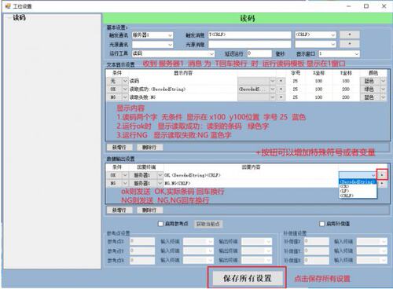Click the Y坐标 value 100 in the 读码 row
393x289 pixels.
click(x=346, y=81)
